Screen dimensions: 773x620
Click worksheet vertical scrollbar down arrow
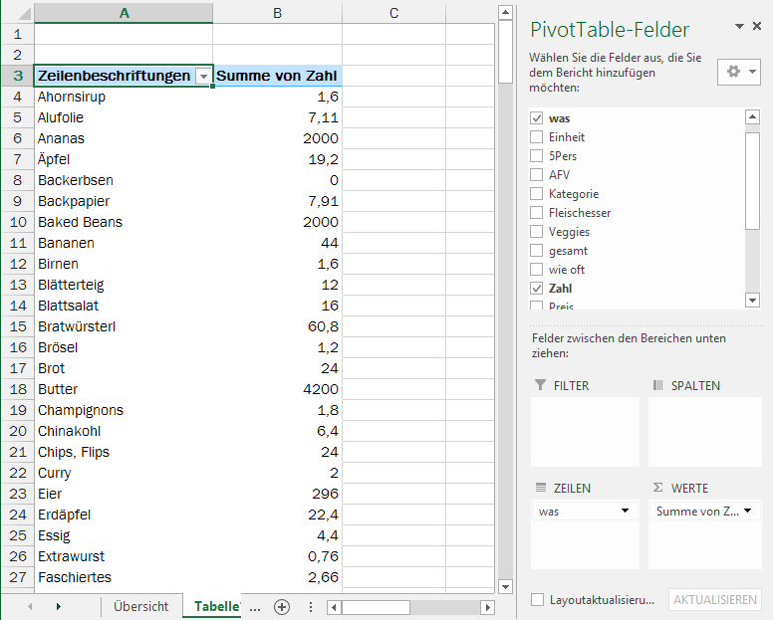tap(505, 585)
